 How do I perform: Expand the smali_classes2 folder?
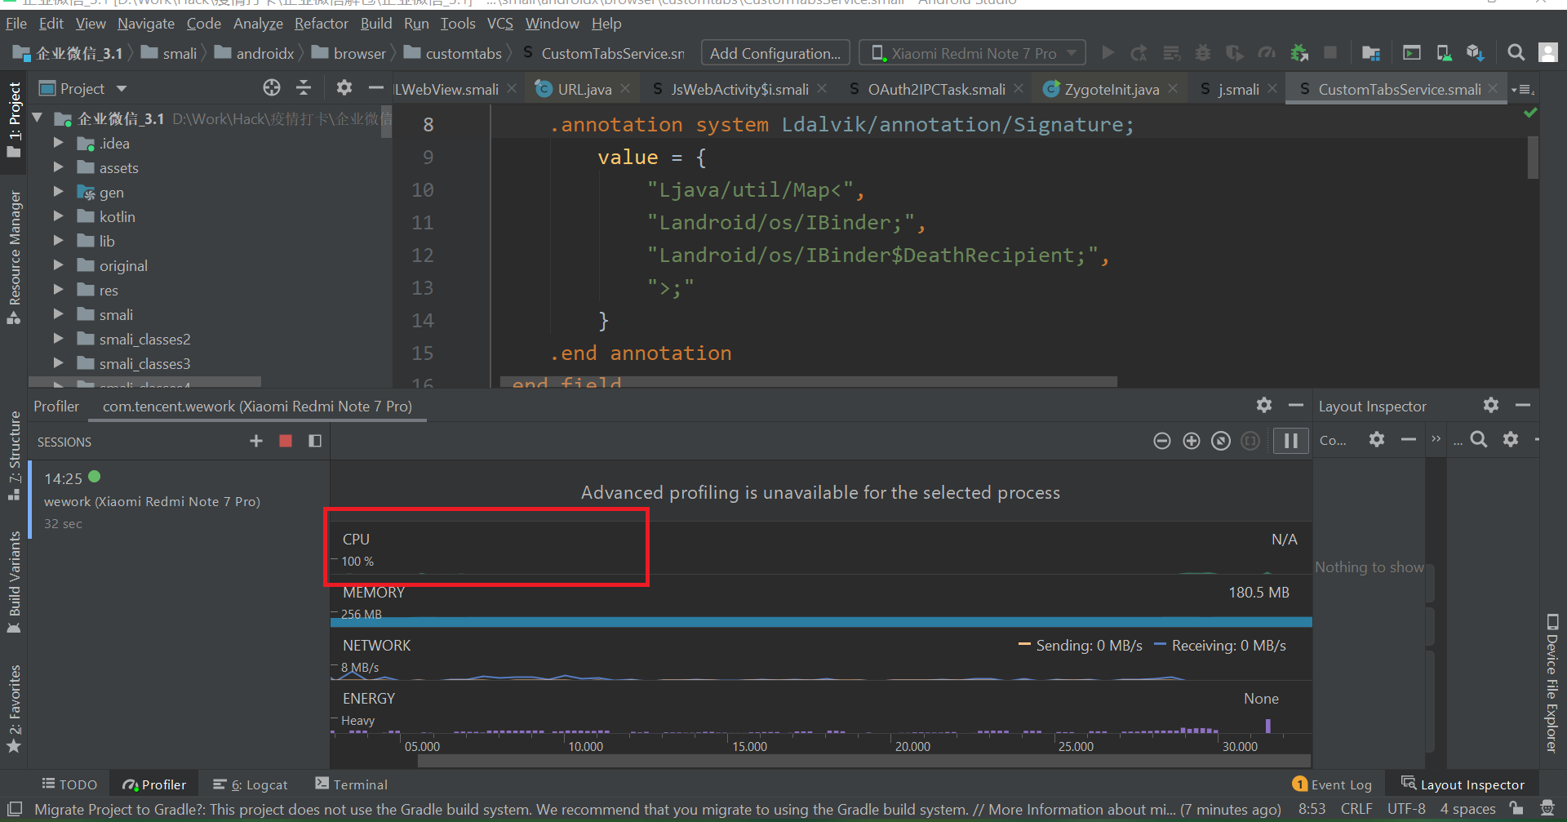[58, 338]
